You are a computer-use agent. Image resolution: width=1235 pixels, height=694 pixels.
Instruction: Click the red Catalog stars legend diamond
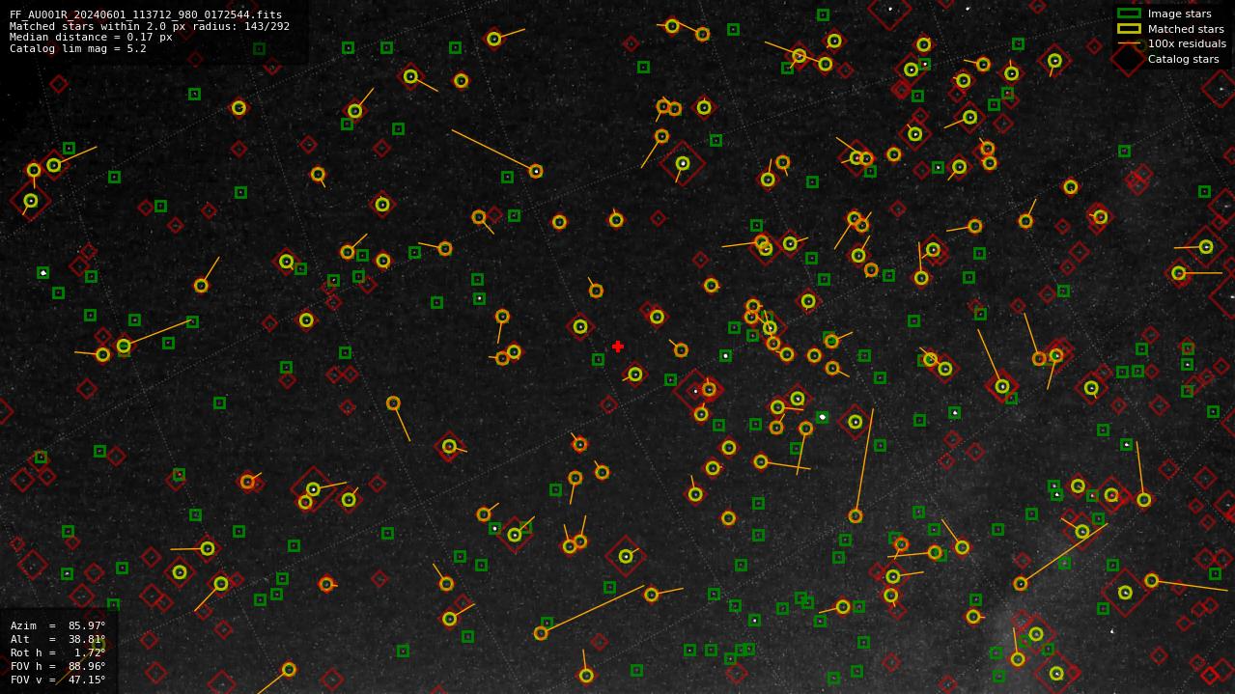[1129, 59]
